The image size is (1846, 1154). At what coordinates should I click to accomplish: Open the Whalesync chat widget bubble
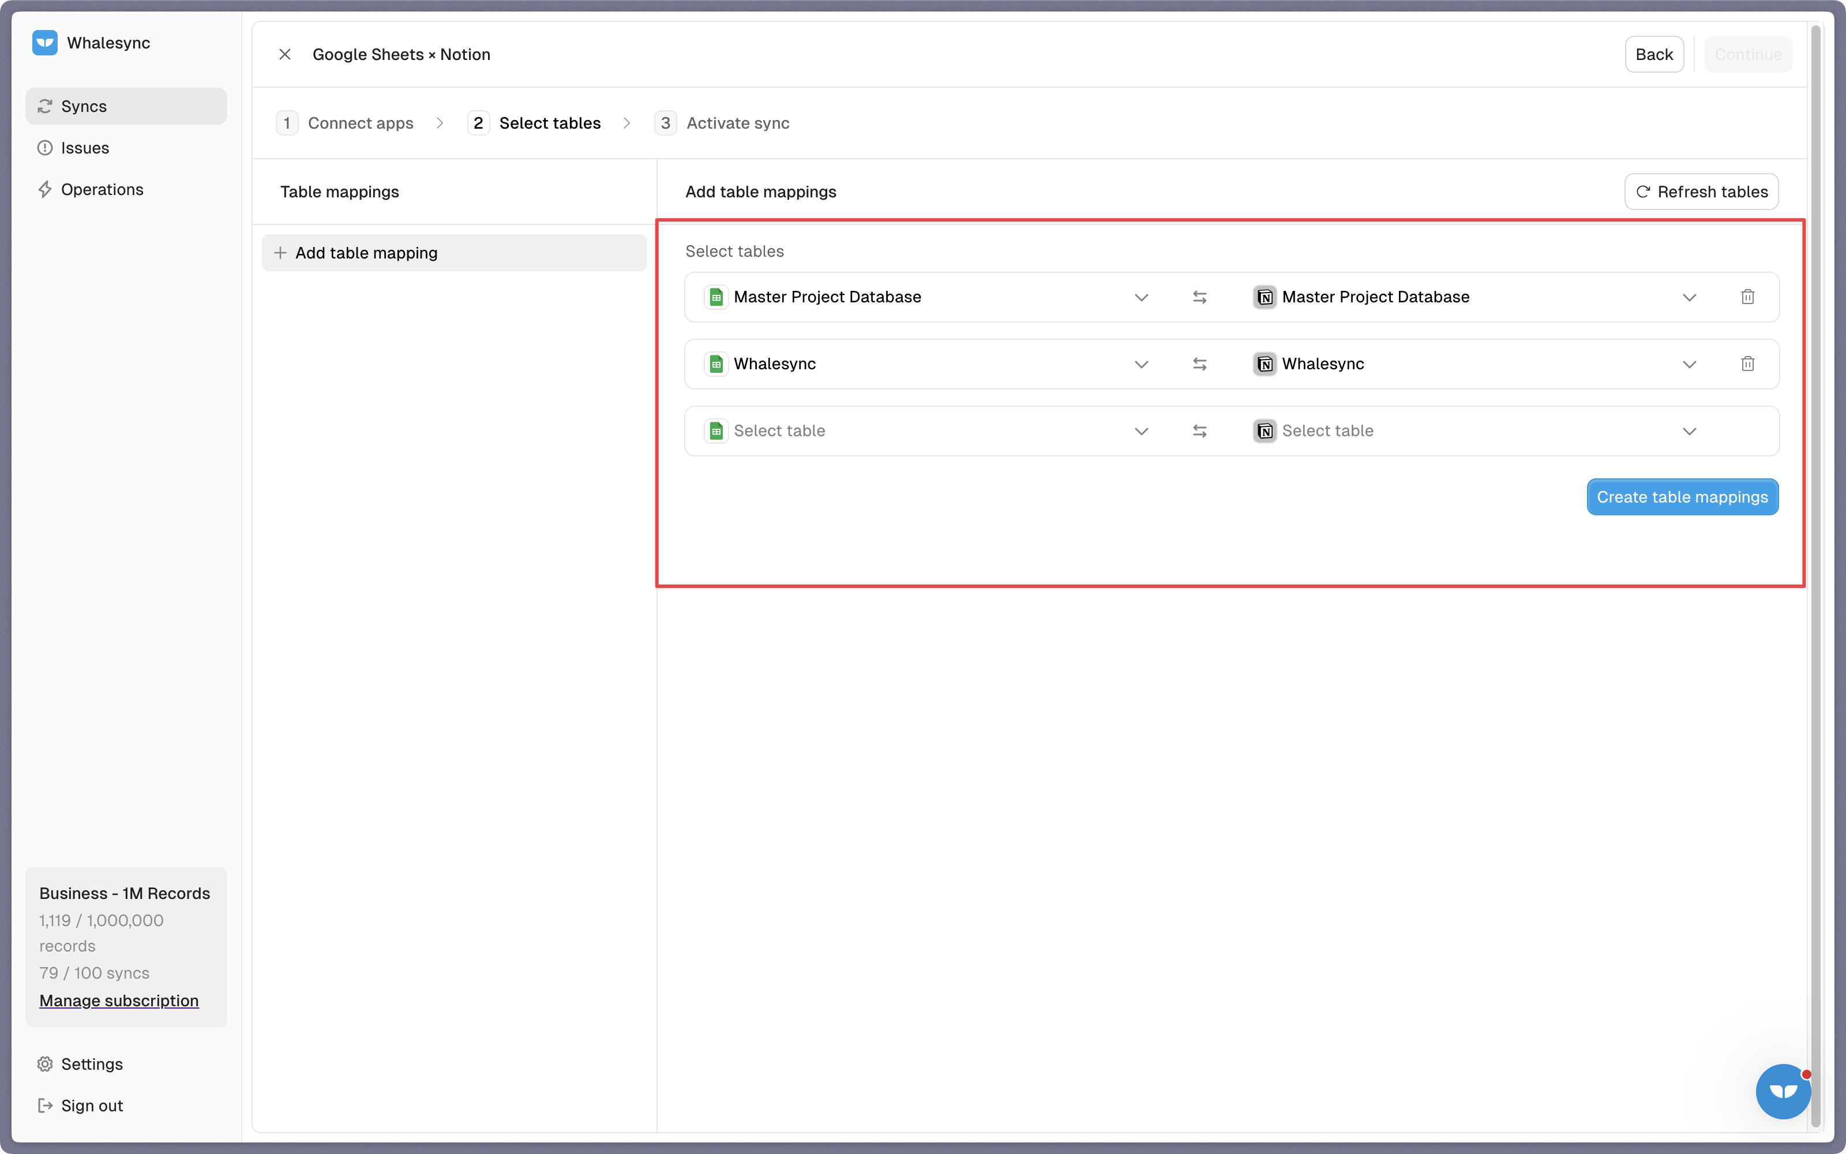click(x=1783, y=1092)
